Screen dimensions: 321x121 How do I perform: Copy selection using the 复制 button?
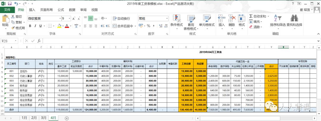17,22
